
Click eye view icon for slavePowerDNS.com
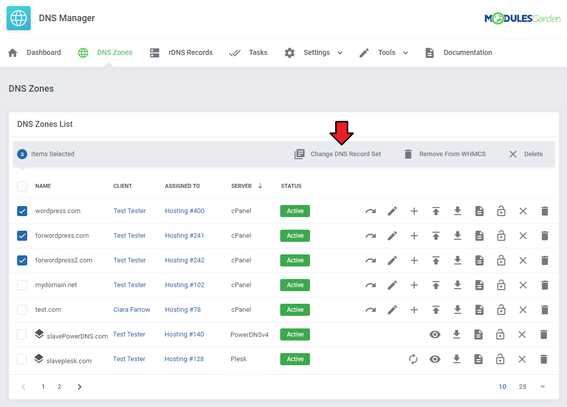coord(435,334)
